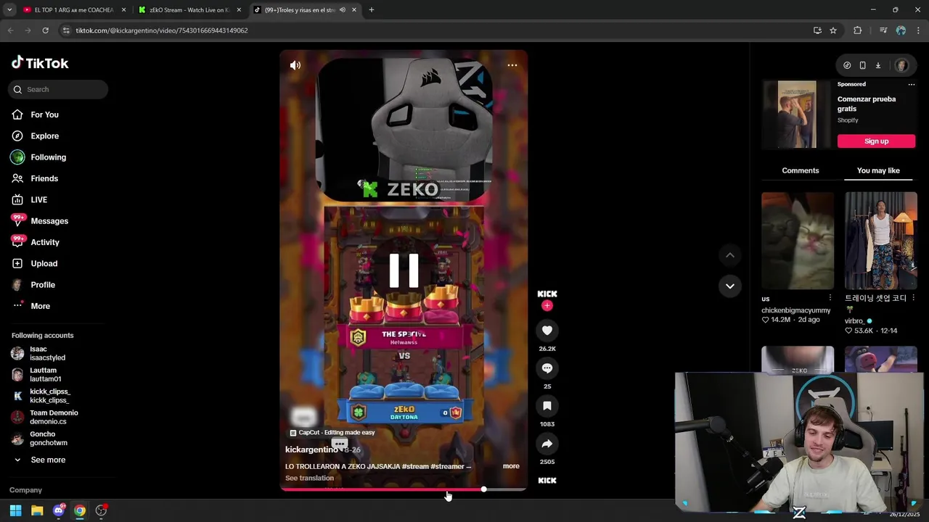This screenshot has width=929, height=522.
Task: Open Messages in the sidebar
Action: coord(39,221)
